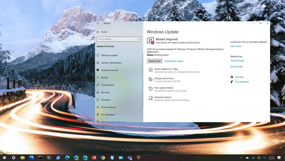
Task: Click the Get help icon
Action: (232, 77)
